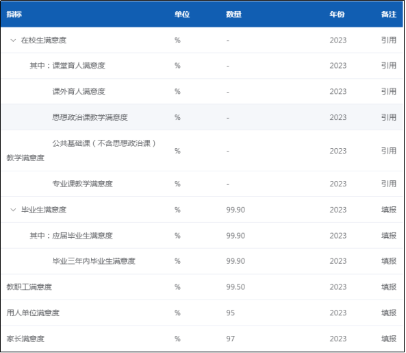Select the 毕业三年内毕业生满意度 row
This screenshot has height=353, width=406.
(x=202, y=261)
